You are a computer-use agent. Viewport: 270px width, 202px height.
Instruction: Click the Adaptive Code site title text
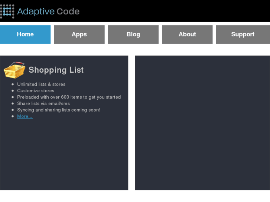[x=48, y=11]
